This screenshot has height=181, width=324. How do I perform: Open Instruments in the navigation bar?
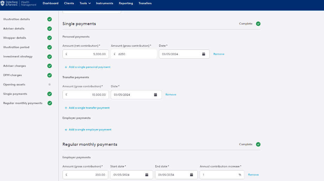click(x=105, y=3)
